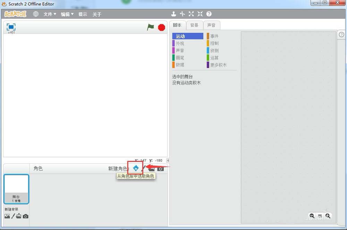Click the 选中的舞台 text
347x230 pixels.
(x=183, y=77)
